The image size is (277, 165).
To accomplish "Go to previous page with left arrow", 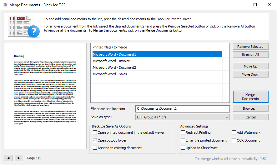I will coord(8,158).
